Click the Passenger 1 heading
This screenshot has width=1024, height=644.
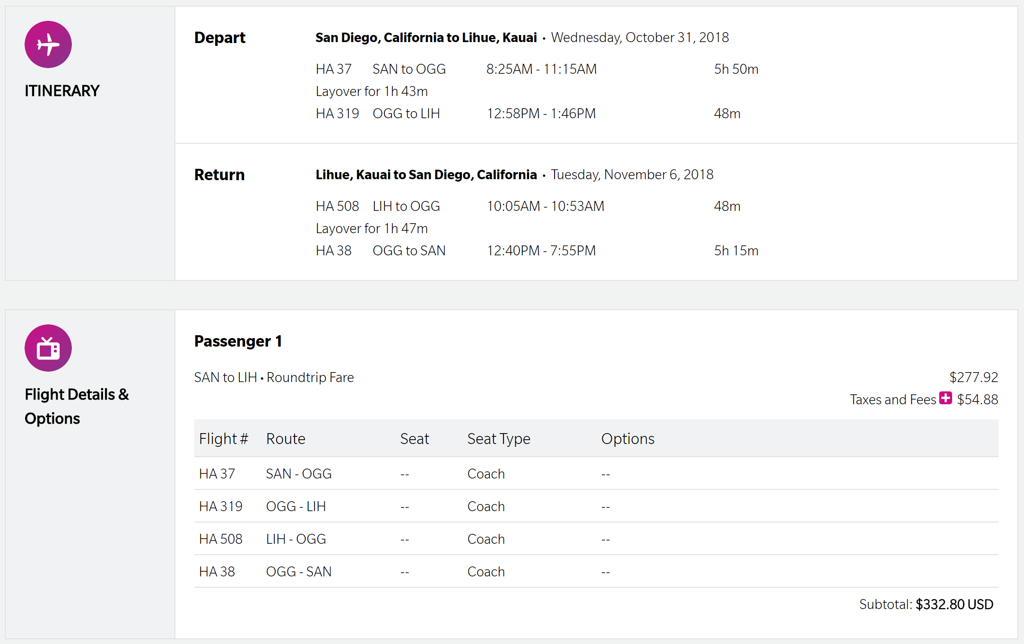(238, 341)
